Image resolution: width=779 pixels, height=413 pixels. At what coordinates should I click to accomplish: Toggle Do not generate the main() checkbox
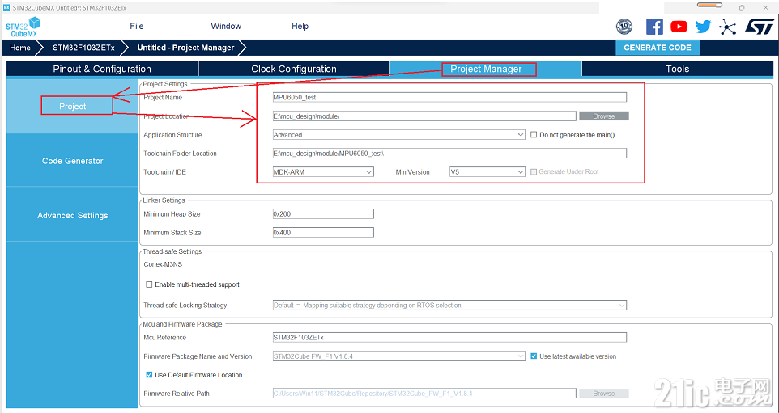[x=534, y=135]
